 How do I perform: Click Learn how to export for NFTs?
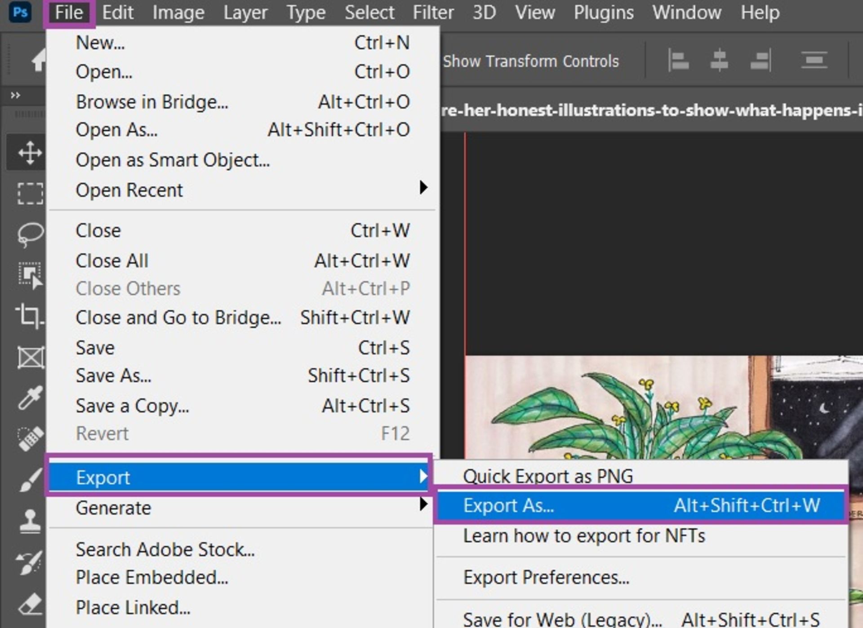(584, 536)
